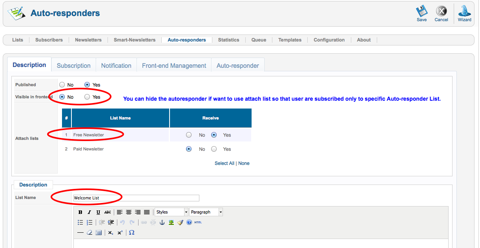Align text right in editor

(137, 212)
